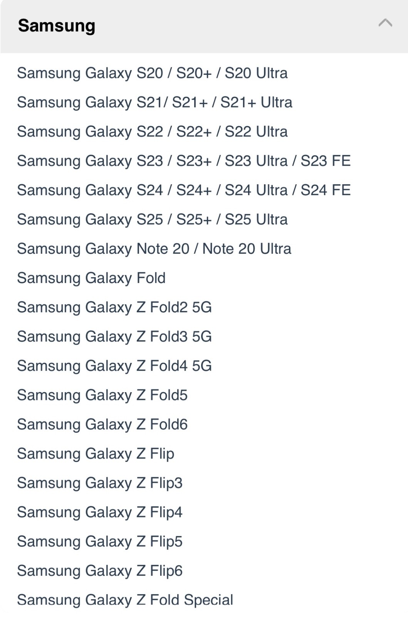Click the Samsung accordion header
The image size is (408, 617).
(x=204, y=26)
